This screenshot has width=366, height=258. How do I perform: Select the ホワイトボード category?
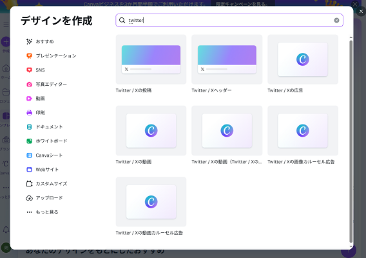(51, 141)
